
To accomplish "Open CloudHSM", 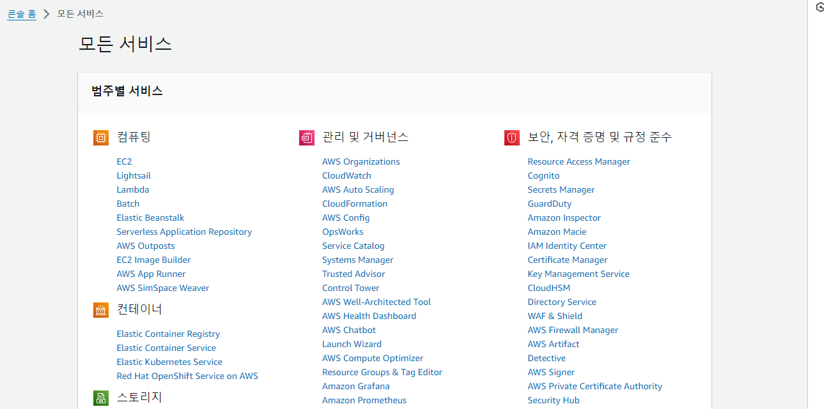I will (548, 288).
